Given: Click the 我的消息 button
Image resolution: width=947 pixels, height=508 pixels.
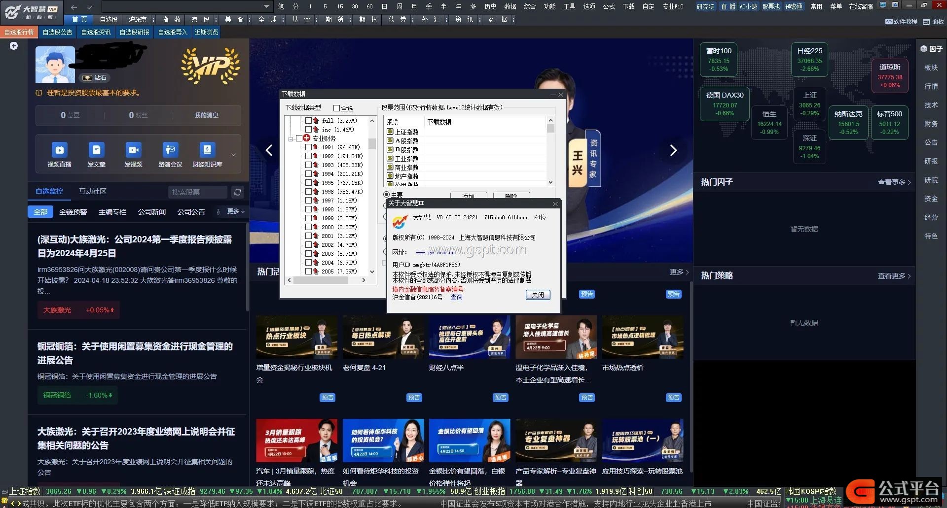Looking at the screenshot, I should (x=206, y=115).
